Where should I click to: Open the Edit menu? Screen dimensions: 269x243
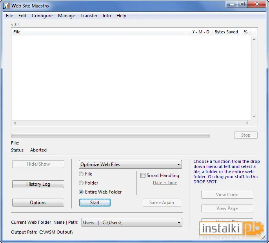coord(22,16)
